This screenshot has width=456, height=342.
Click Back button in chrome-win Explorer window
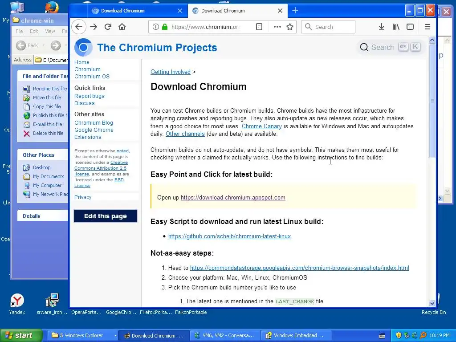point(27,45)
